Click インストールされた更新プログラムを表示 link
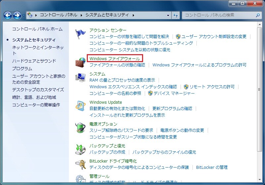The width and height of the screenshot is (265, 185). coord(127,115)
